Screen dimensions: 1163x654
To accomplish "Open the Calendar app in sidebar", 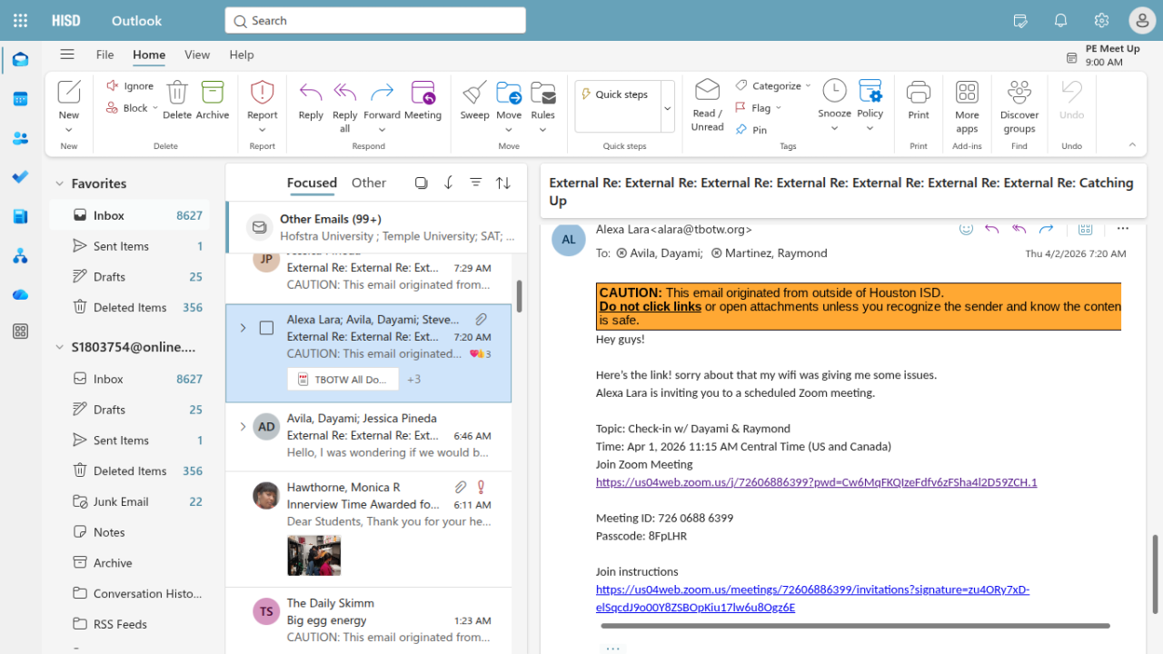I will click(x=20, y=99).
